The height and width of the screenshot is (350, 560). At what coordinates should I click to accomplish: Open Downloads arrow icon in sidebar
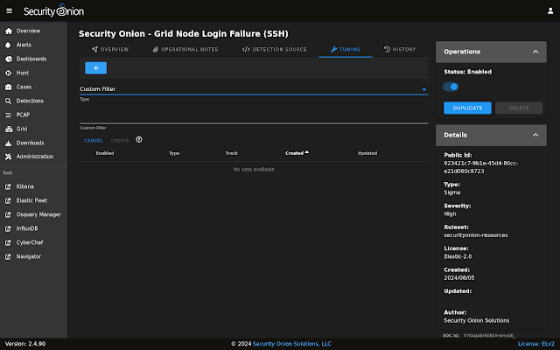pyautogui.click(x=8, y=143)
